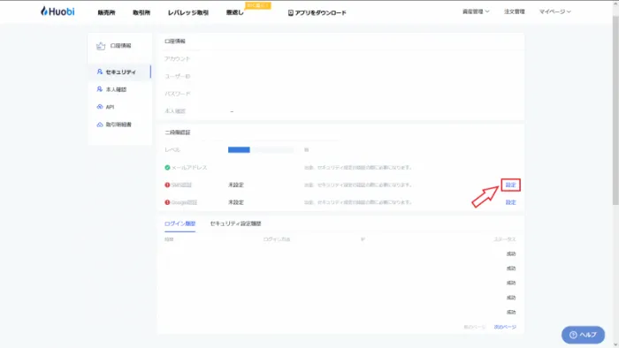619x348 pixels.
Task: Switch to the セキュリティ設定履歴 tab
Action: click(x=236, y=223)
